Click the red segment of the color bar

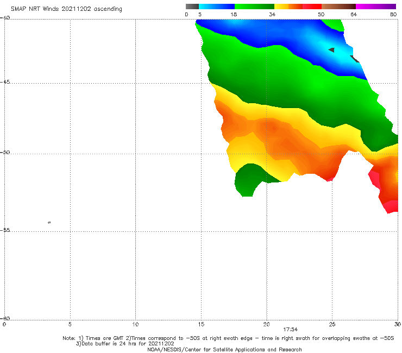pos(312,7)
